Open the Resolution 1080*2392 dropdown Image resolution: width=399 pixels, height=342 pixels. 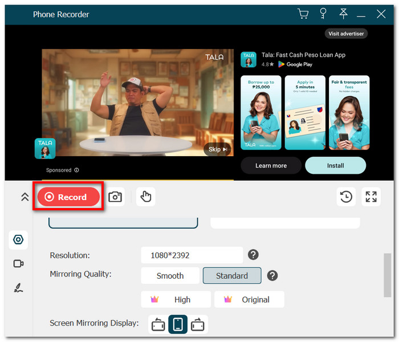tap(192, 255)
